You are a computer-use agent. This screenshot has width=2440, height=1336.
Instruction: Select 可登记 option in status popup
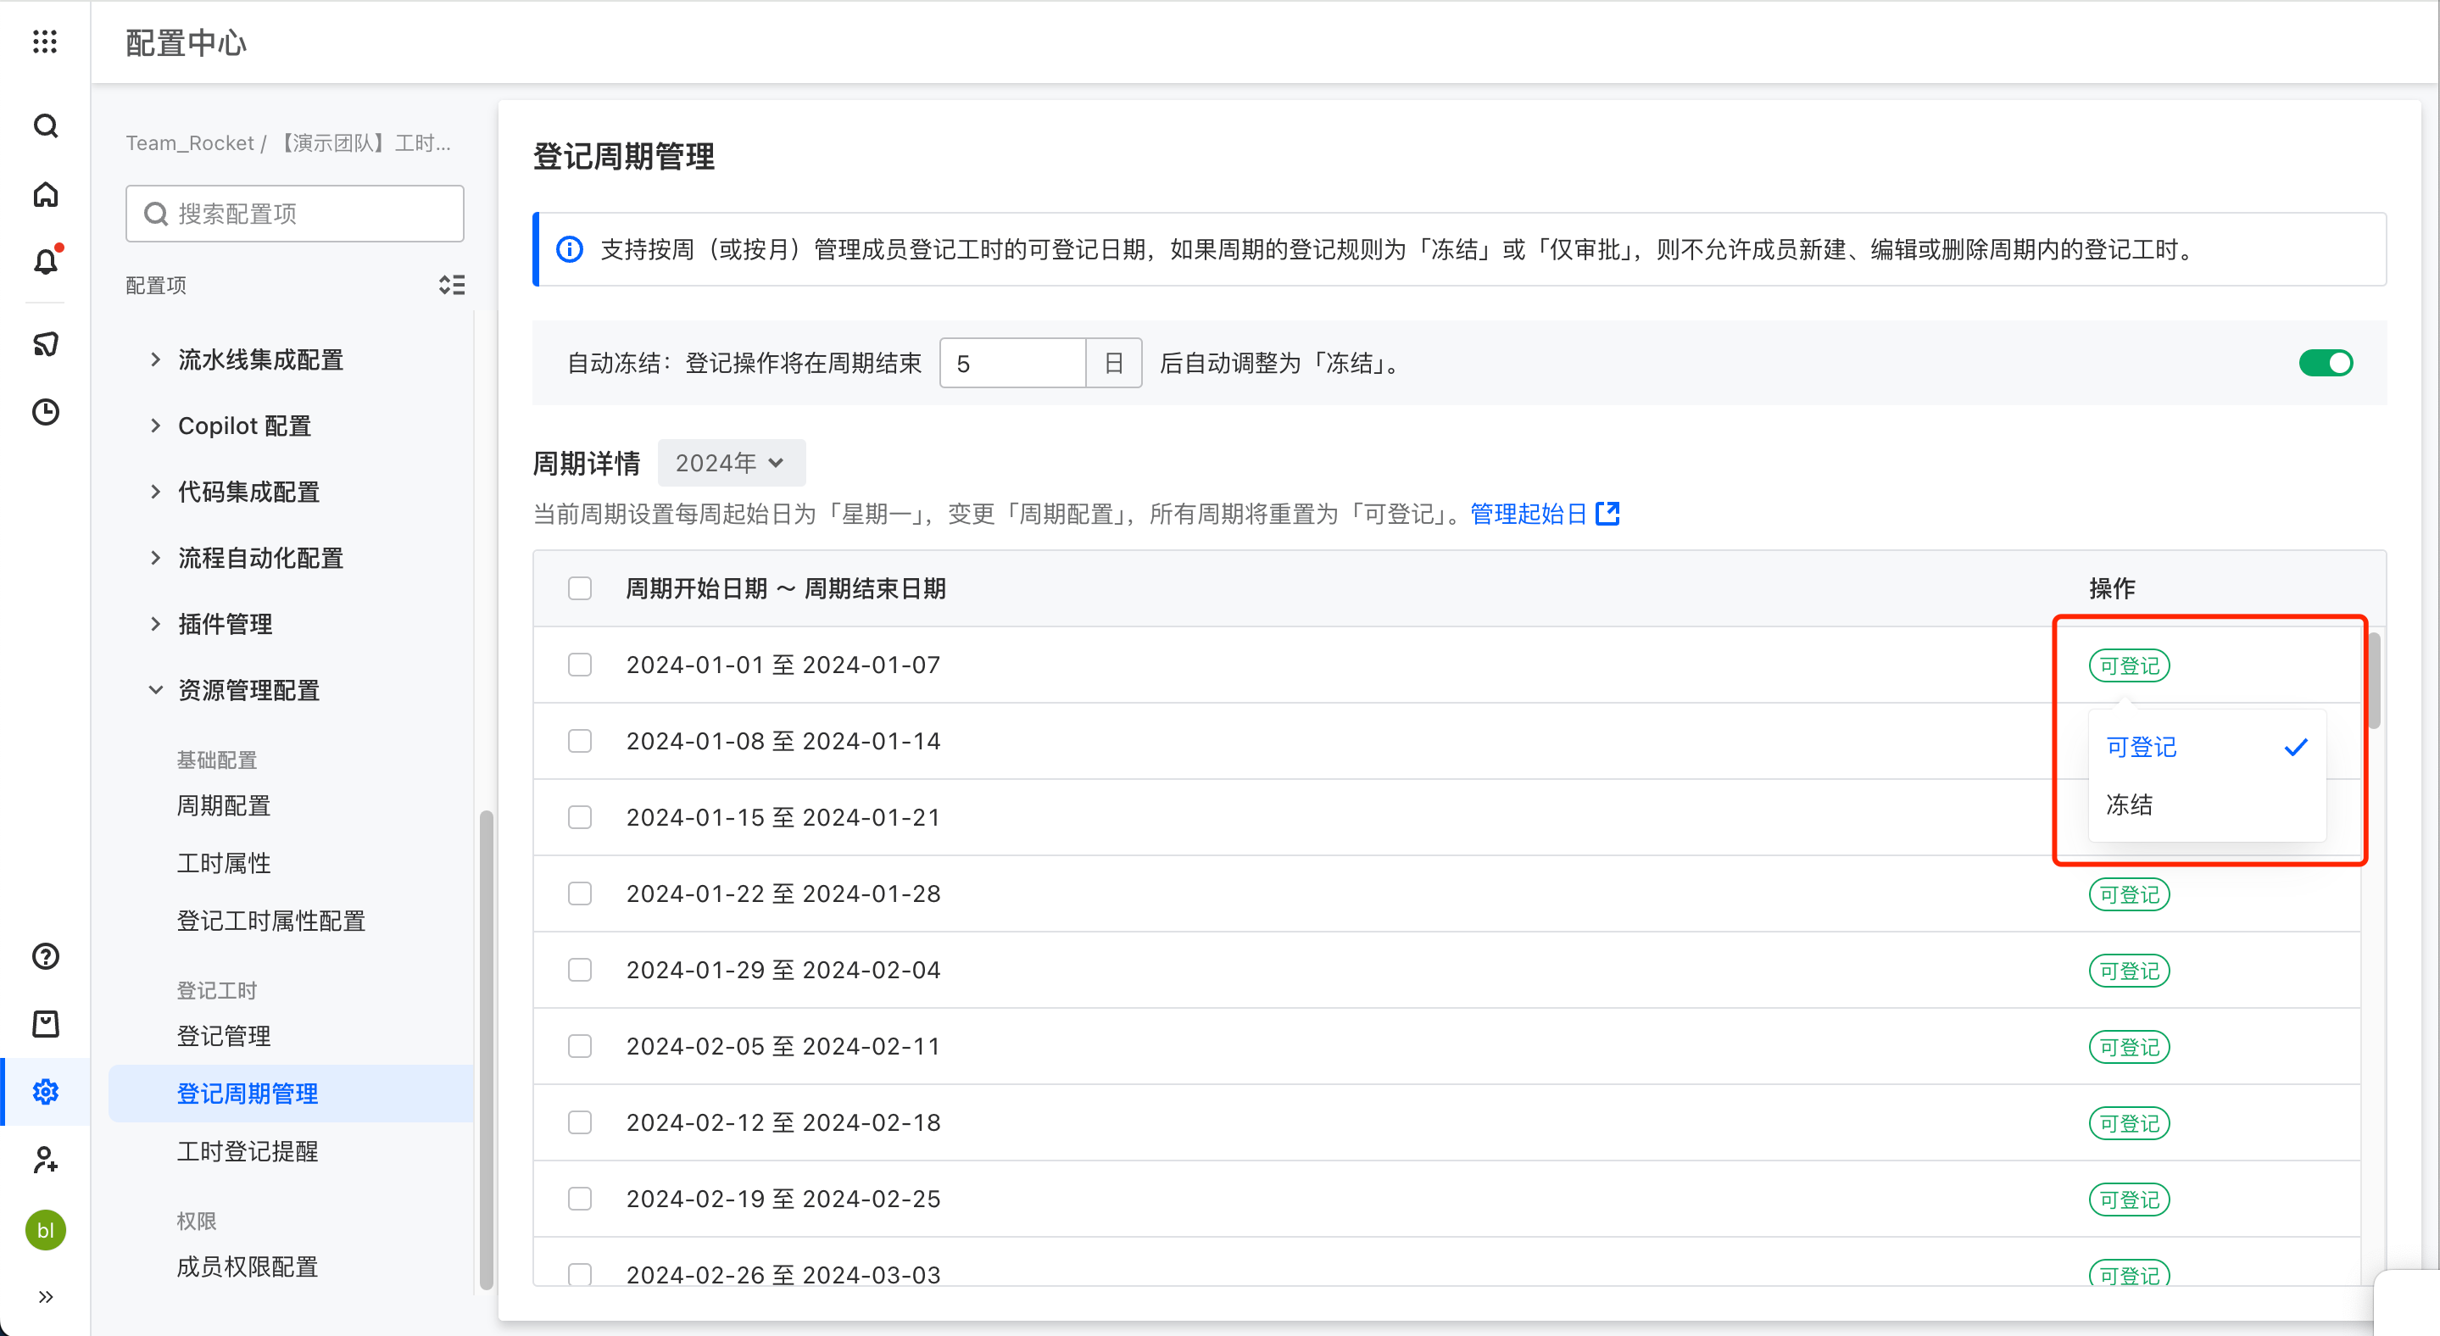[x=2207, y=747]
